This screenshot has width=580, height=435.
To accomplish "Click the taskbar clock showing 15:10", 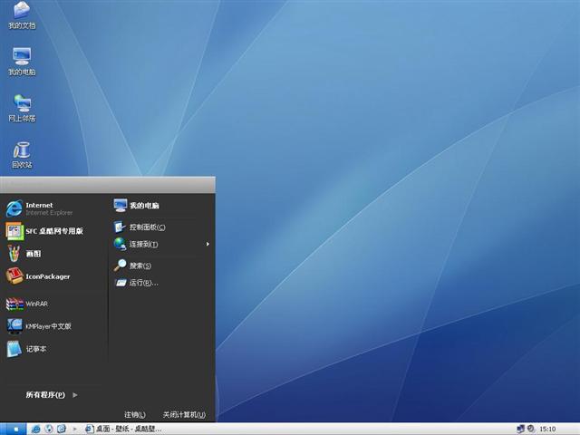I will [547, 429].
